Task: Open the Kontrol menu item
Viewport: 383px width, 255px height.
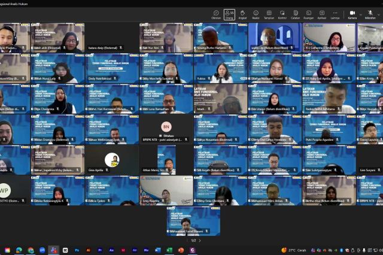Action: (x=282, y=14)
